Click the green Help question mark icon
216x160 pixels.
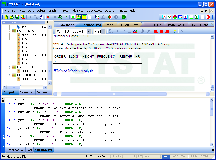click(x=124, y=17)
